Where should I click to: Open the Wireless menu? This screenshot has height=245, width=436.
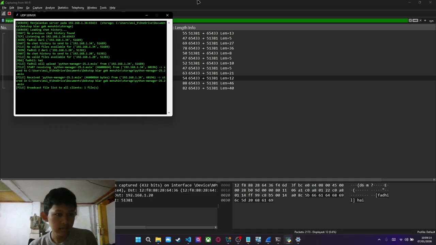92,7
